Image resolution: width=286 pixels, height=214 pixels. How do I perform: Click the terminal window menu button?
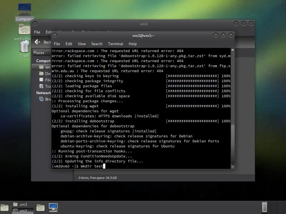pos(55,35)
